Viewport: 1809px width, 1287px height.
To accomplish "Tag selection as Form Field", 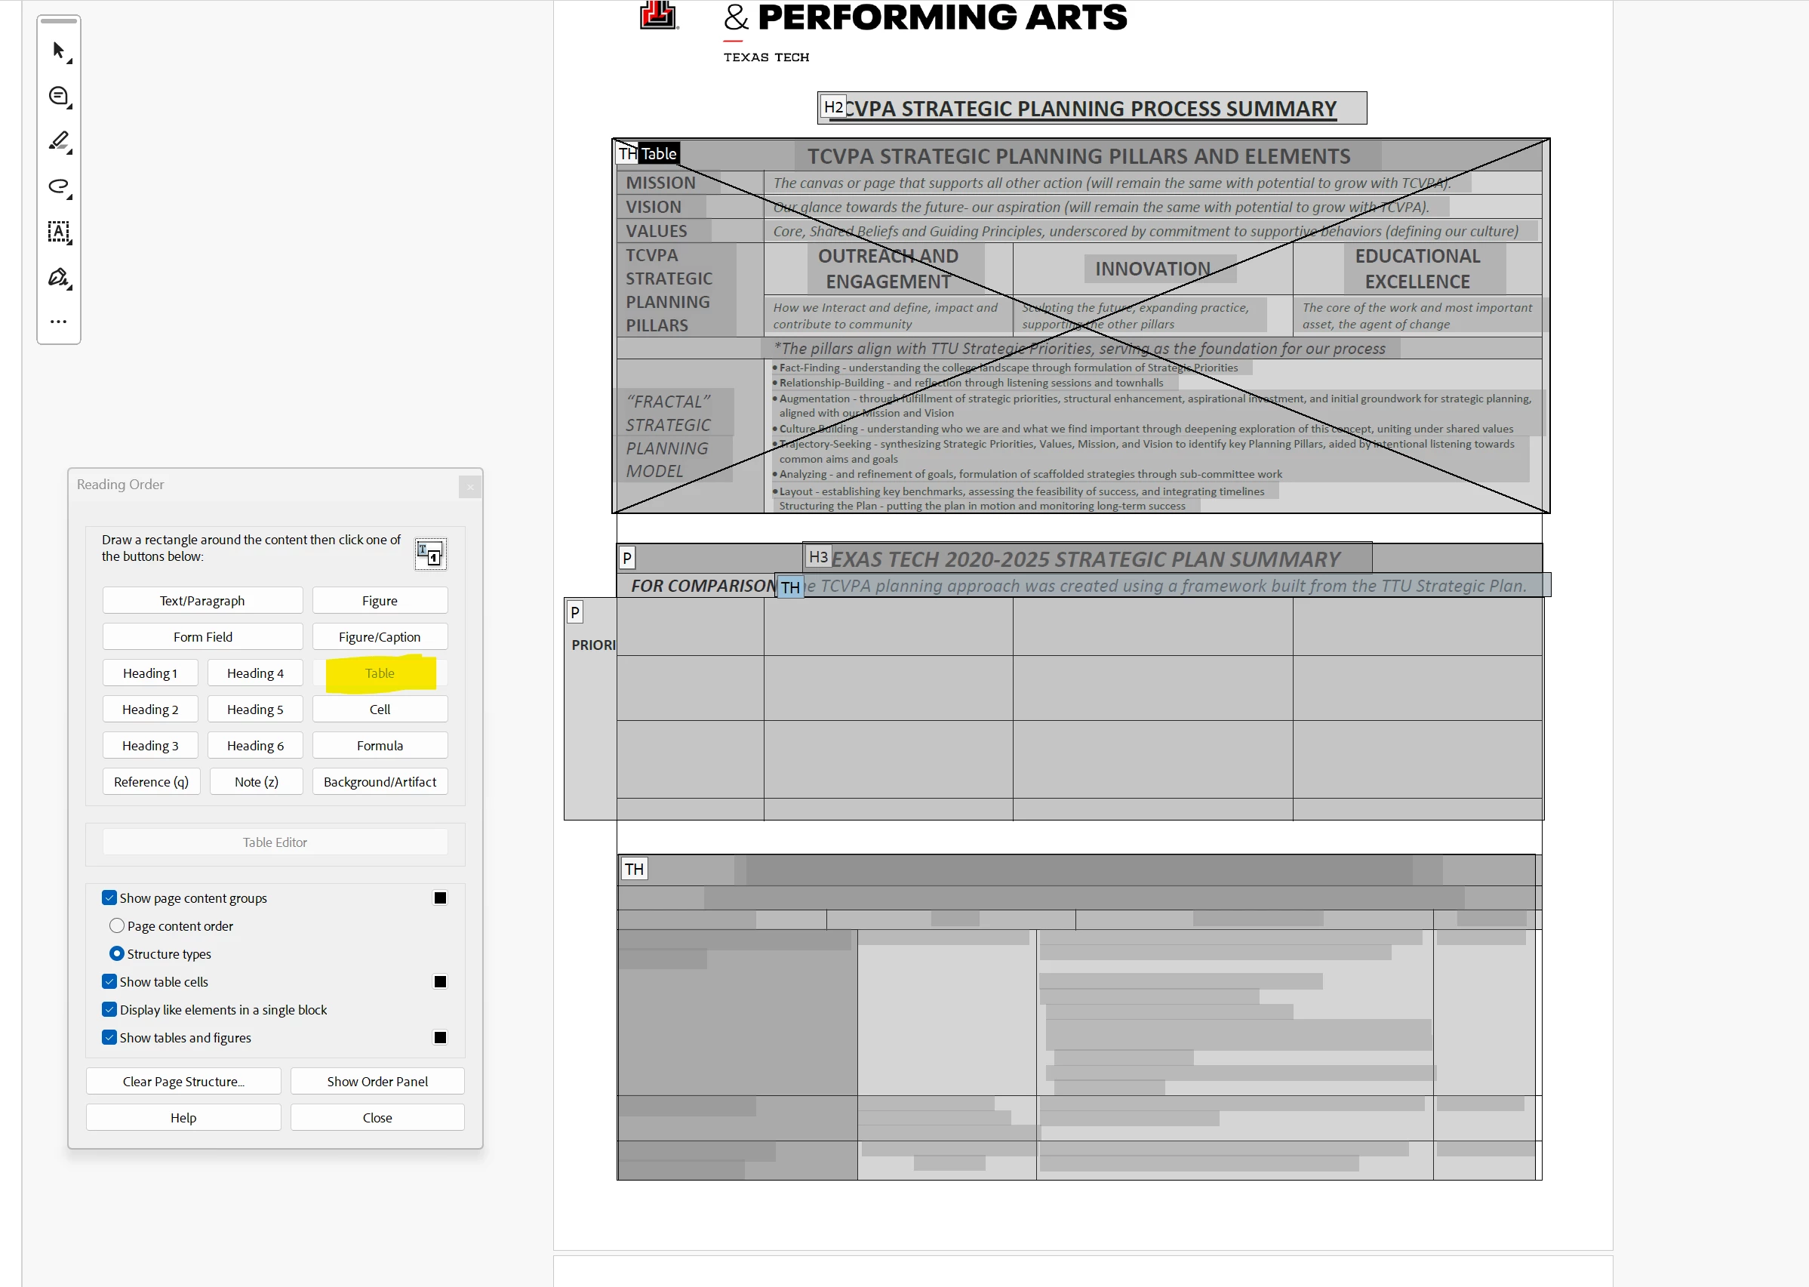I will click(x=202, y=636).
